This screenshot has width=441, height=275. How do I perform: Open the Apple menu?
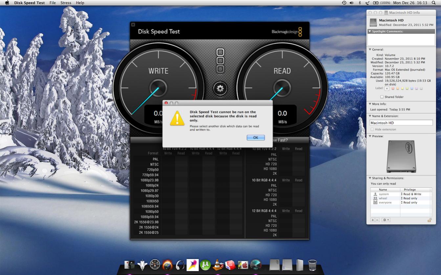(7, 3)
